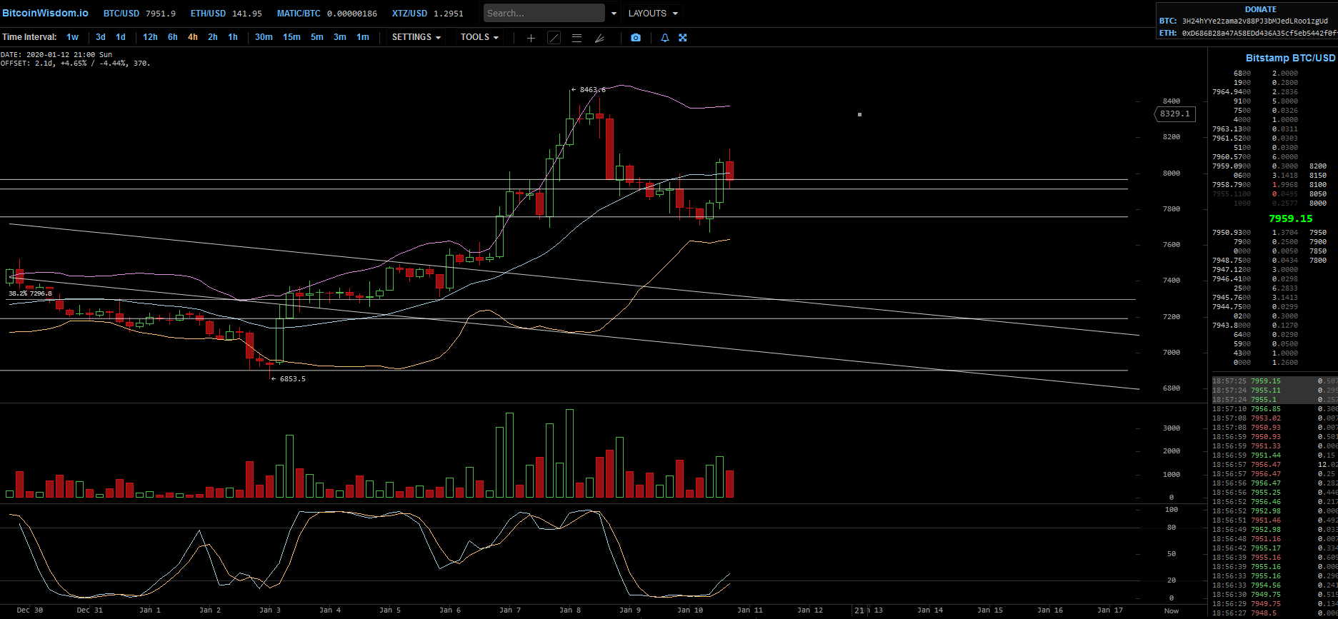Activate the trend line drawing tool

tap(554, 38)
